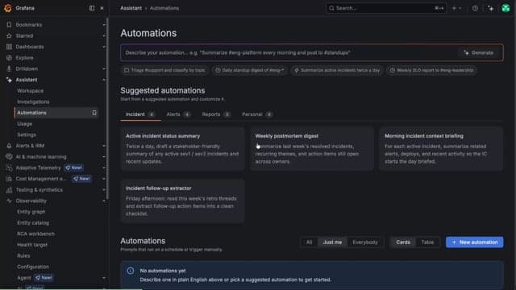516x290 pixels.
Task: Open the user avatar menu
Action: pyautogui.click(x=506, y=8)
